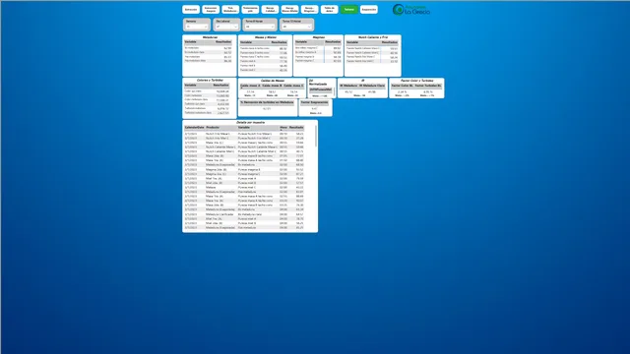Open the Trat. Meladura page button

[x=230, y=9]
